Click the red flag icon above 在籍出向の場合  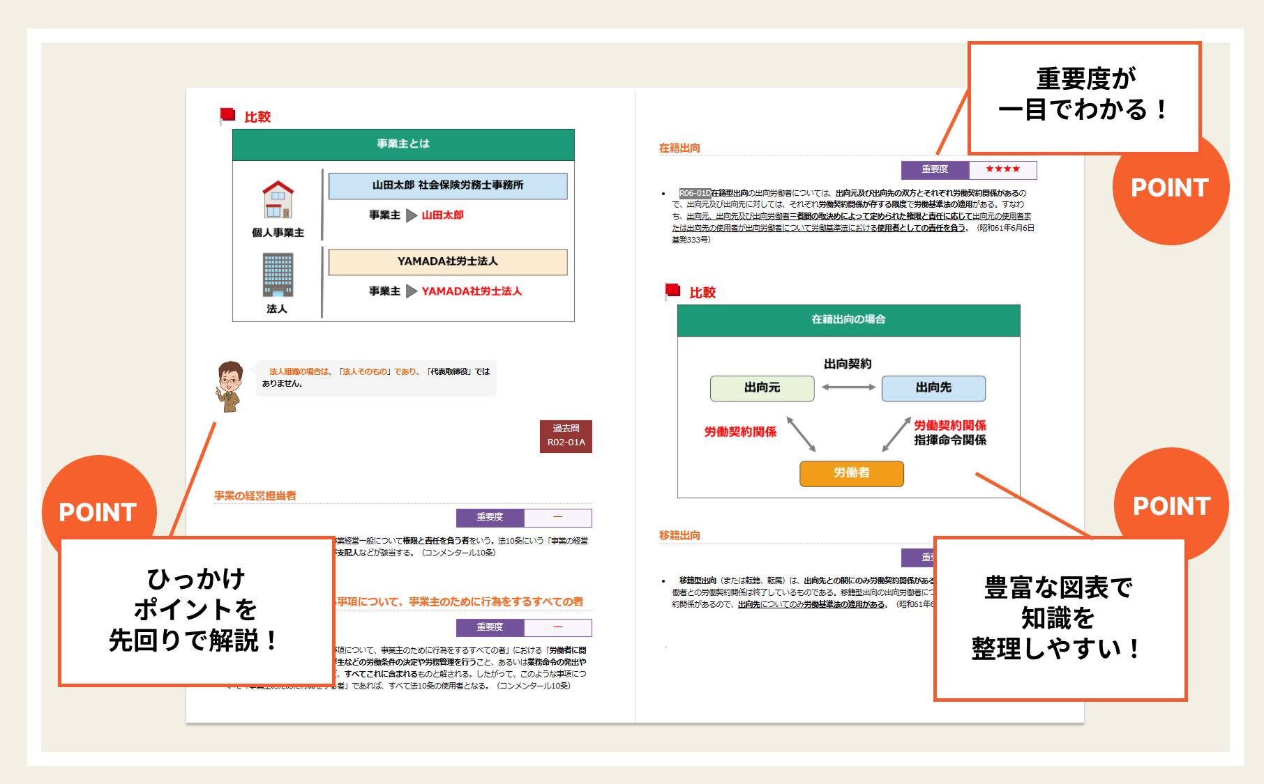pyautogui.click(x=672, y=291)
